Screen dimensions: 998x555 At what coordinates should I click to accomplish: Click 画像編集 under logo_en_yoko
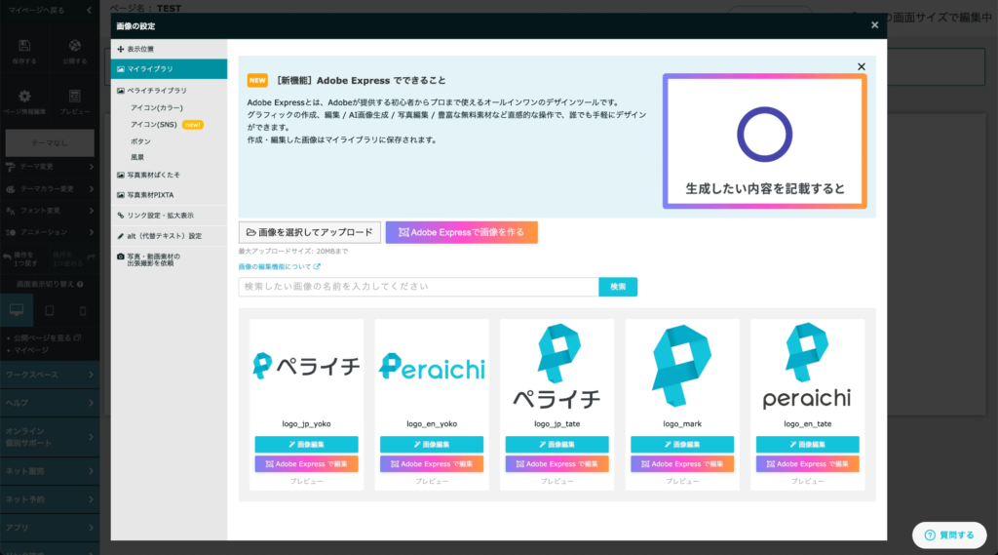432,445
